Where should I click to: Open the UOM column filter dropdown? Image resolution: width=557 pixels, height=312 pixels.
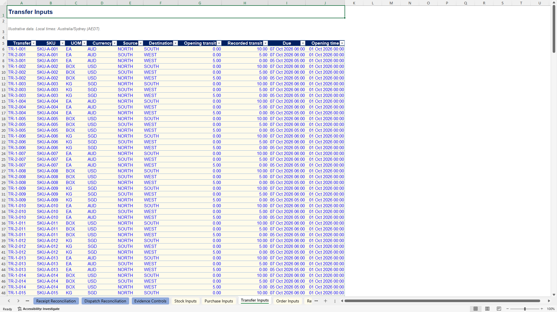pyautogui.click(x=84, y=43)
